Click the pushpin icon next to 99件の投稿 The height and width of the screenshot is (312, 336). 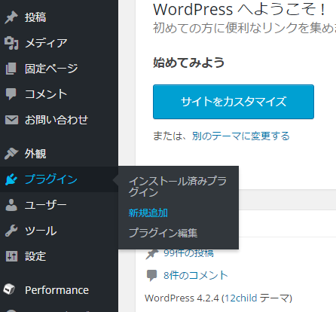152,254
